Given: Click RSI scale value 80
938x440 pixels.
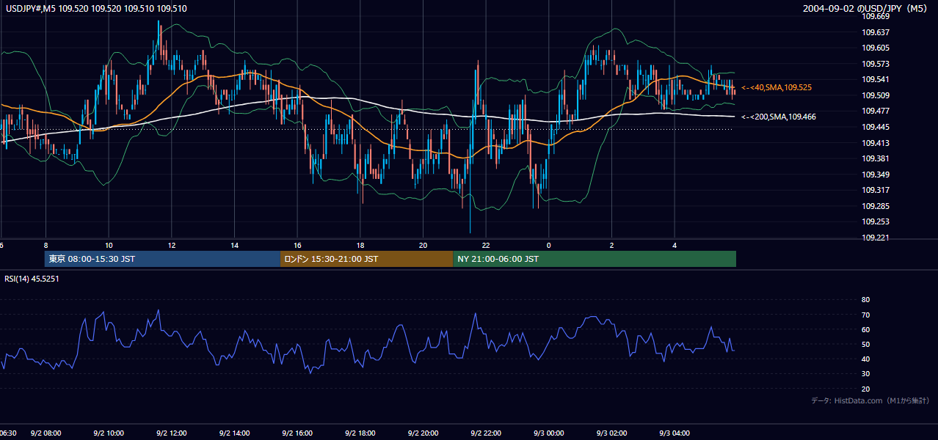Looking at the screenshot, I should coord(865,300).
